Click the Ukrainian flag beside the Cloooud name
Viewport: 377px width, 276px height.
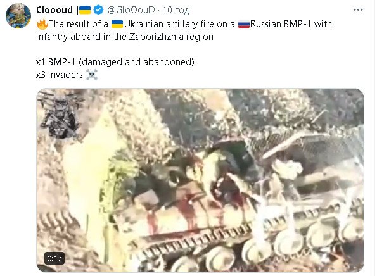(85, 10)
